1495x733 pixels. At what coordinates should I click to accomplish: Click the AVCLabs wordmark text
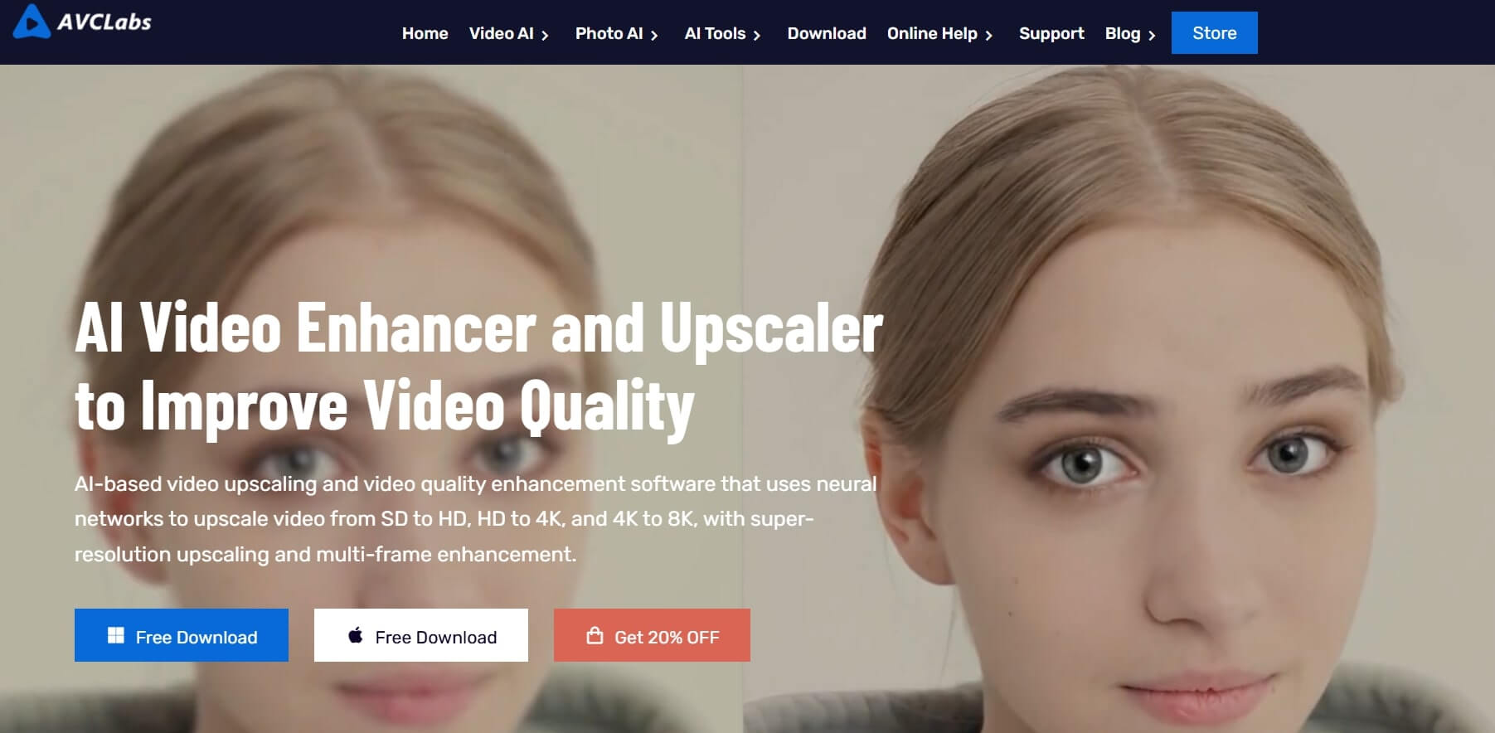point(104,22)
